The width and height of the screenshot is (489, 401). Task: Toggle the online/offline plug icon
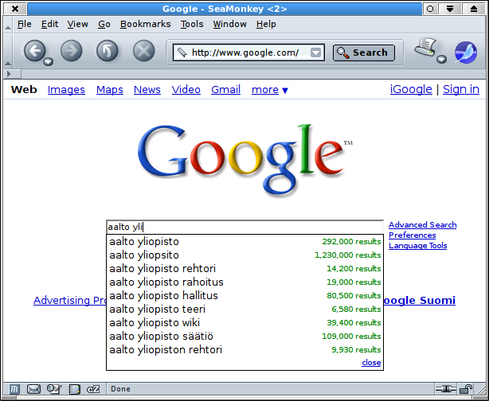[x=445, y=389]
